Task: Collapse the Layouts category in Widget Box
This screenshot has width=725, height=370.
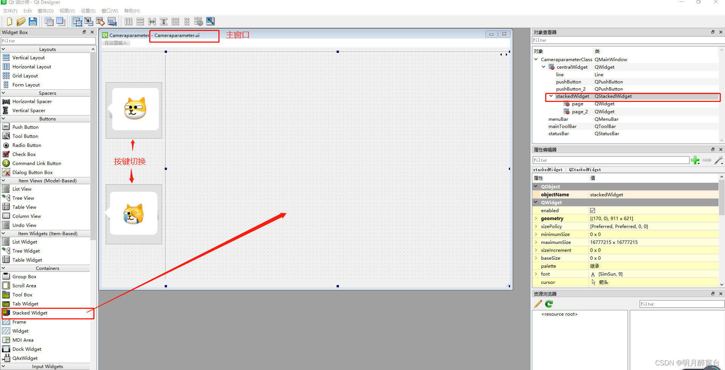Action: coord(3,49)
